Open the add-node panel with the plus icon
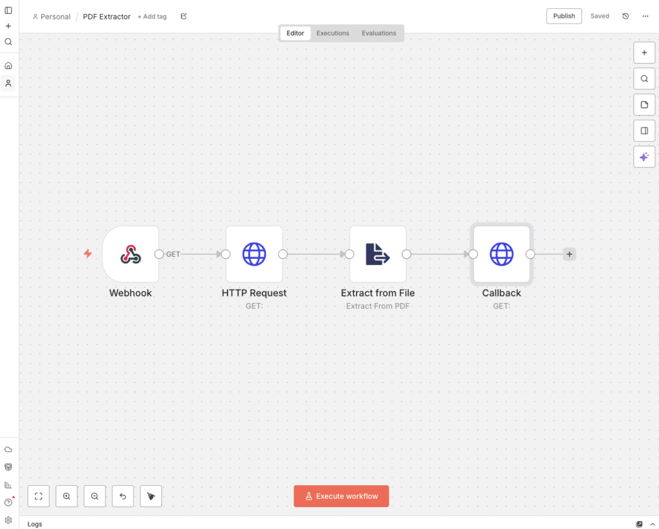 click(x=644, y=52)
